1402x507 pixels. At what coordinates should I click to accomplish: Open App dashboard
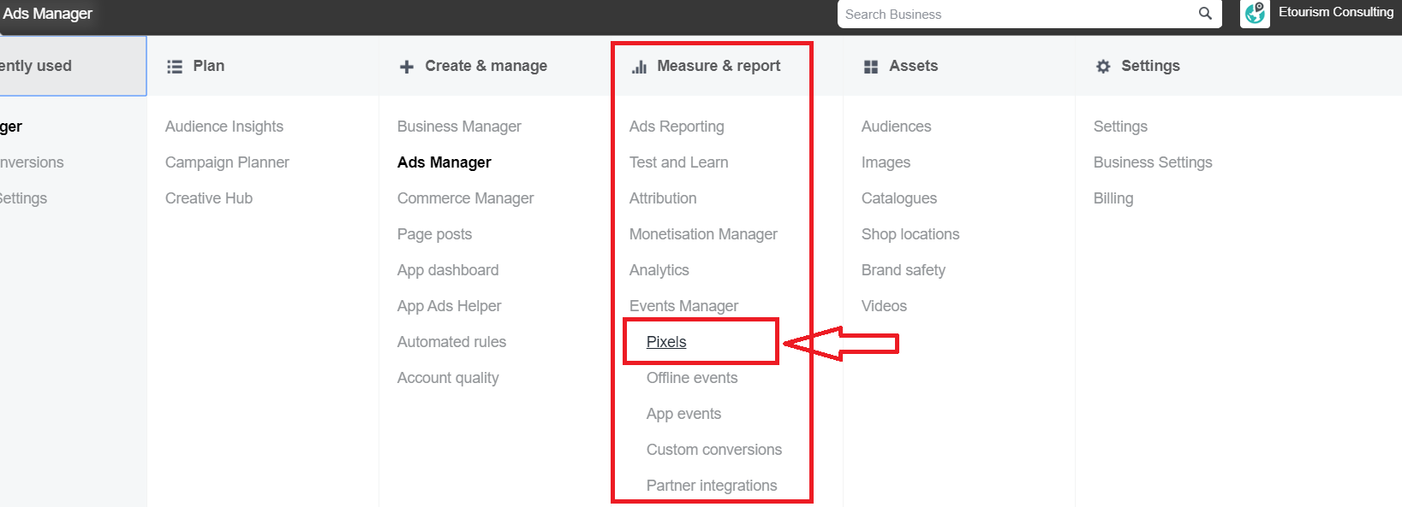click(448, 270)
